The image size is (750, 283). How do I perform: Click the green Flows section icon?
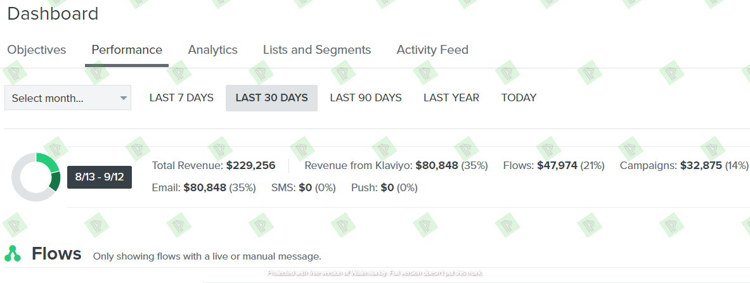coord(13,254)
